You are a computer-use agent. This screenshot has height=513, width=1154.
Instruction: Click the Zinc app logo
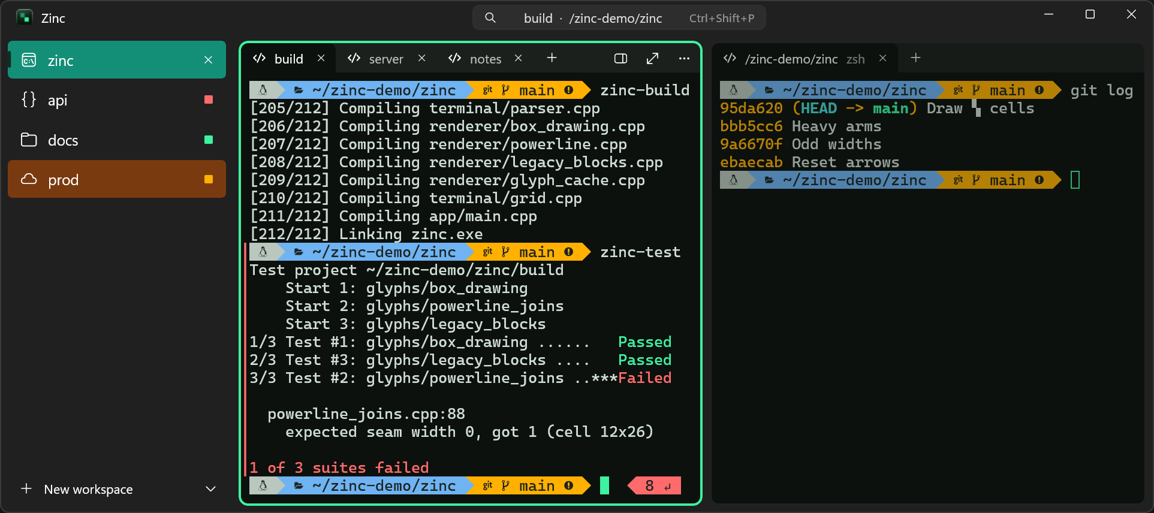coord(25,17)
